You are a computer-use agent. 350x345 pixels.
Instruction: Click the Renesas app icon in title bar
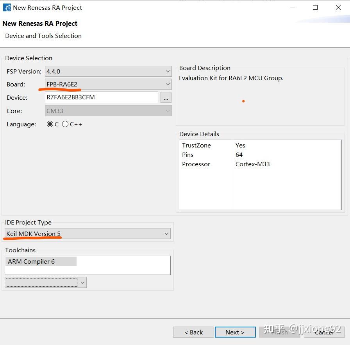click(x=7, y=7)
